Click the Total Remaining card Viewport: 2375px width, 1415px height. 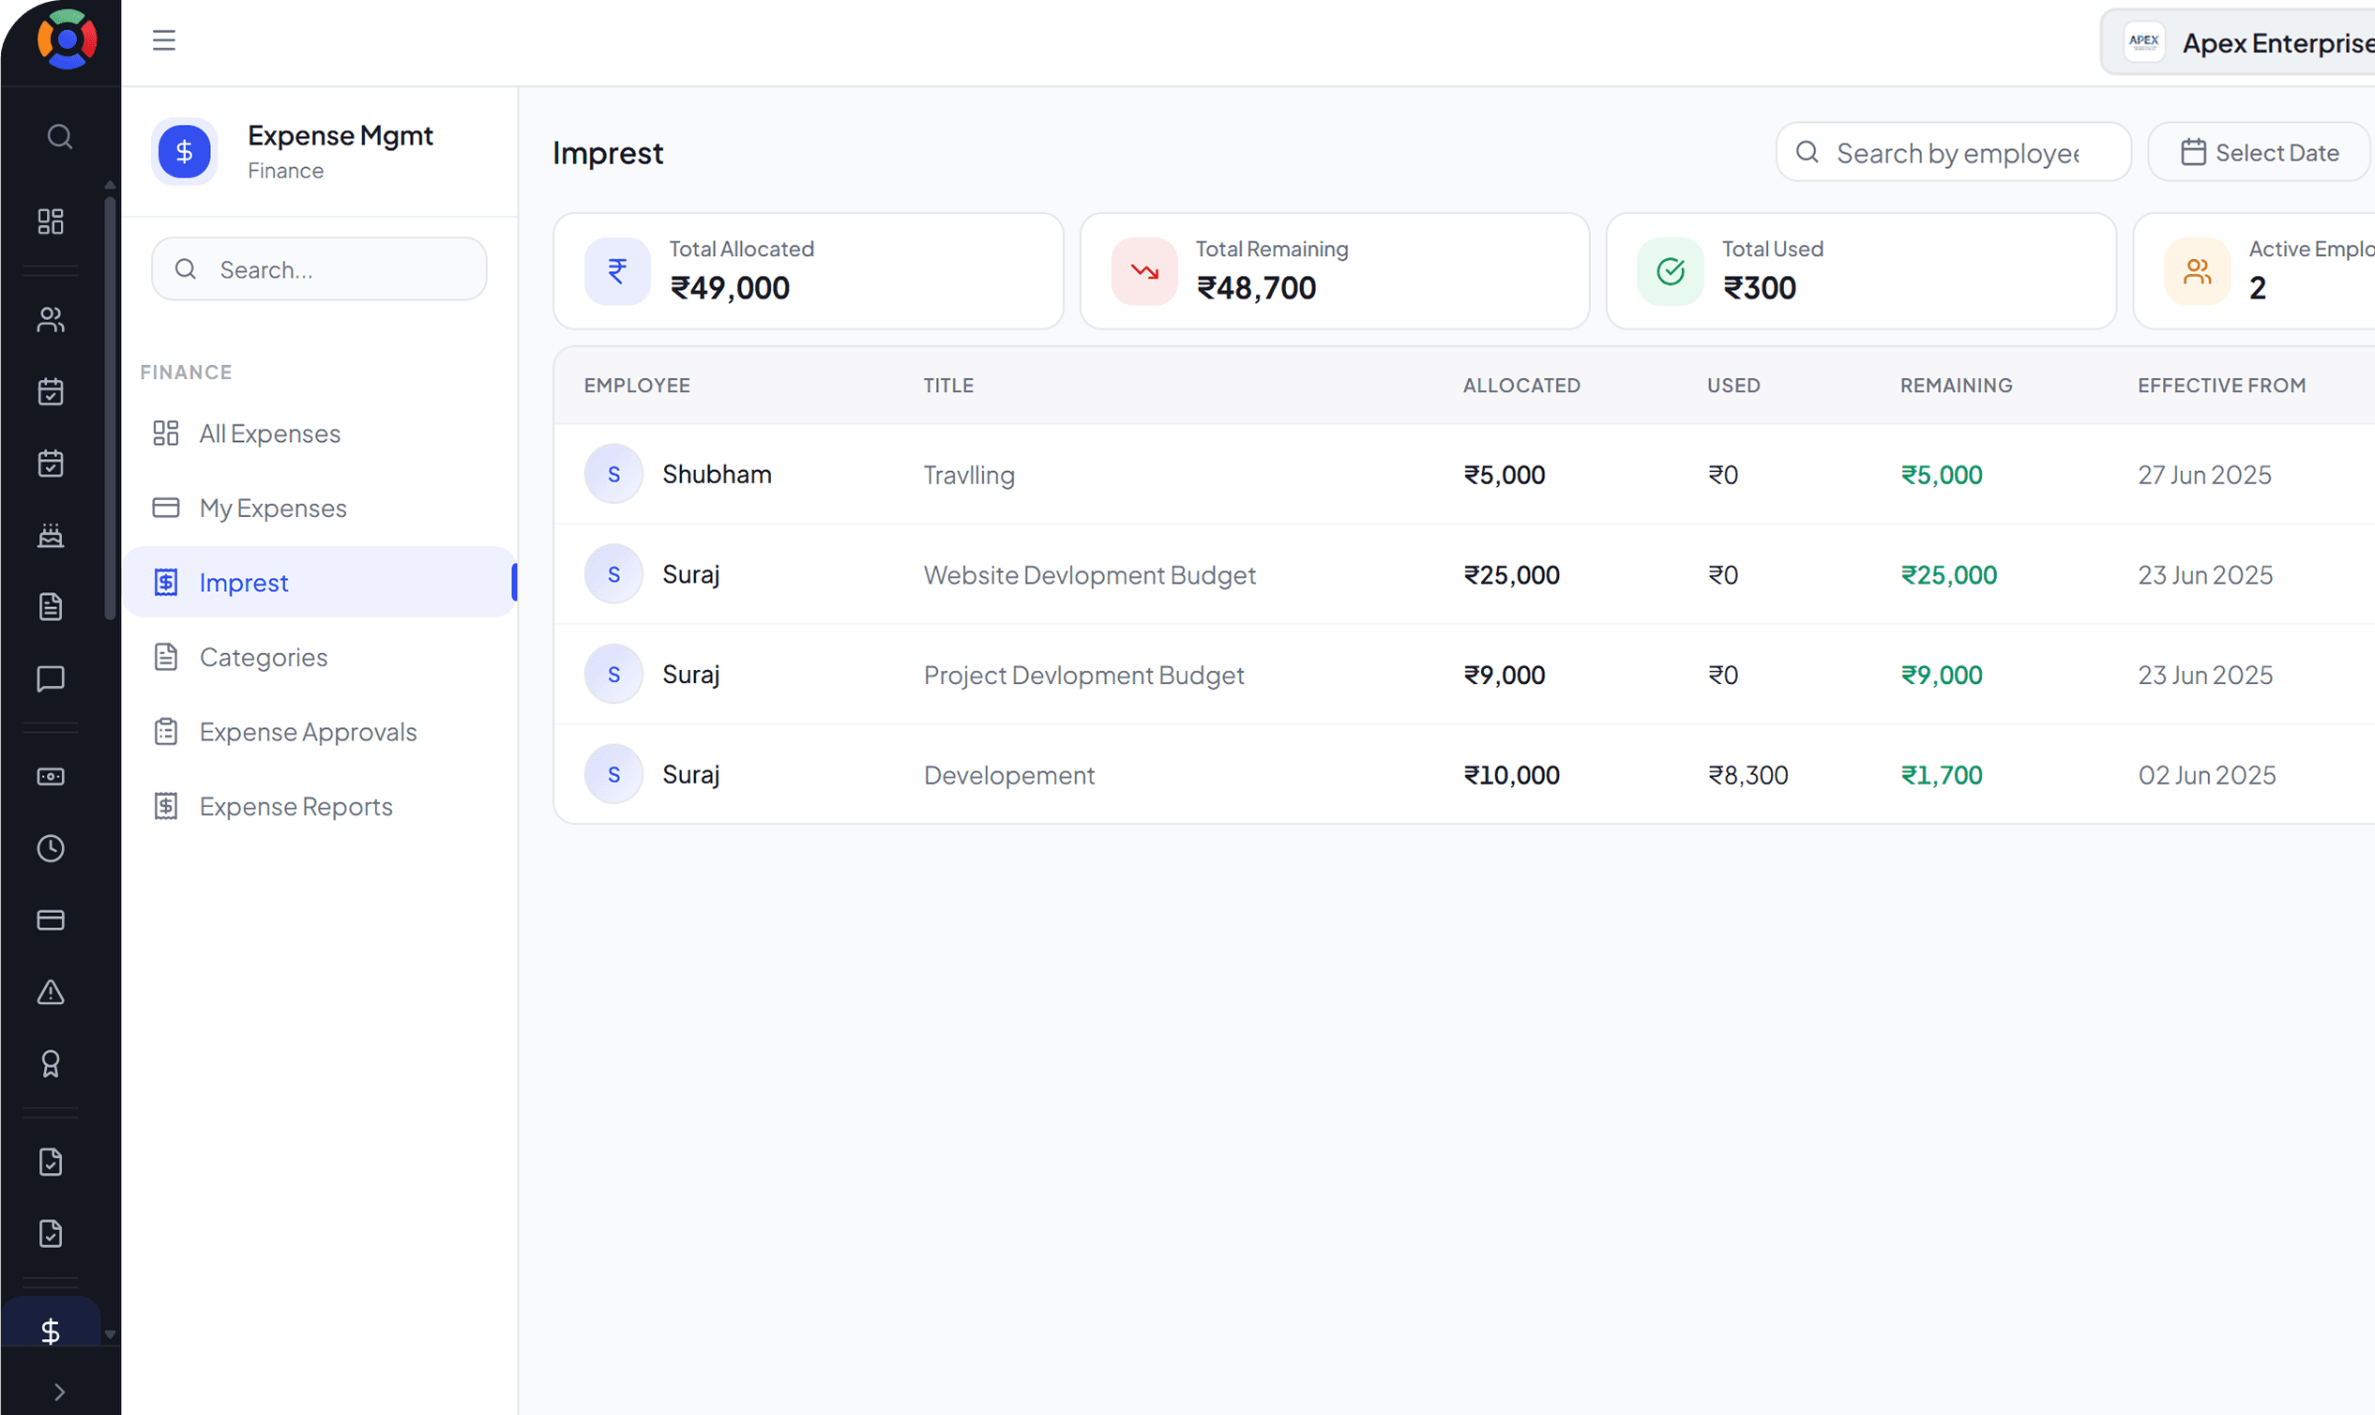tap(1334, 271)
